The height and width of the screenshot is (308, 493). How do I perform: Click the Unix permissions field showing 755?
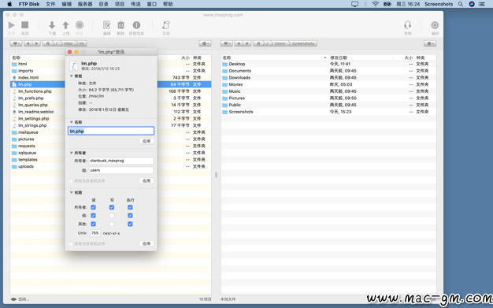click(95, 233)
